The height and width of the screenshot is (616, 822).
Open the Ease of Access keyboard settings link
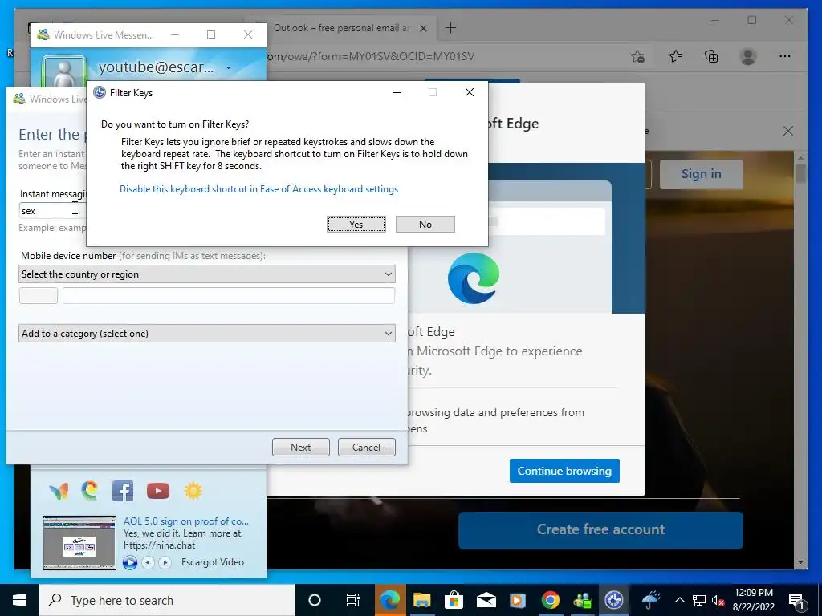point(259,189)
